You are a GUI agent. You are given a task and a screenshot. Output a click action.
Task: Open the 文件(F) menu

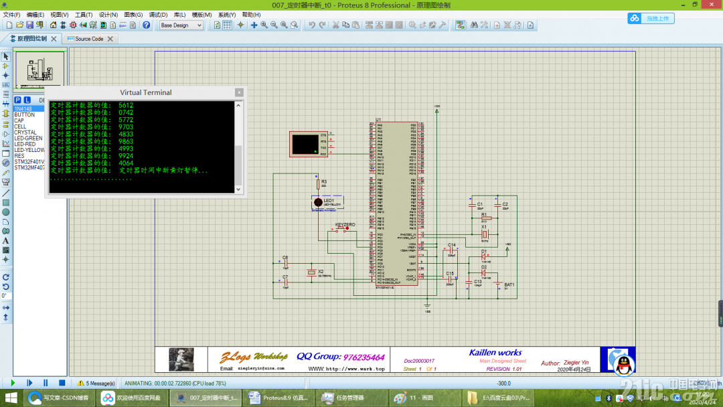pos(12,15)
